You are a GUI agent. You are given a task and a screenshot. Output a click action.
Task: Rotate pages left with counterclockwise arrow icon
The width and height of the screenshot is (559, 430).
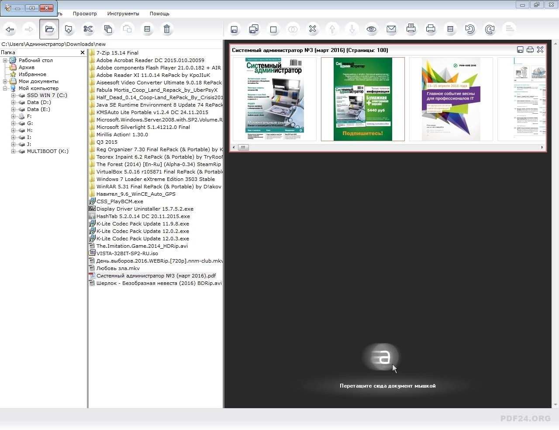[x=470, y=29]
